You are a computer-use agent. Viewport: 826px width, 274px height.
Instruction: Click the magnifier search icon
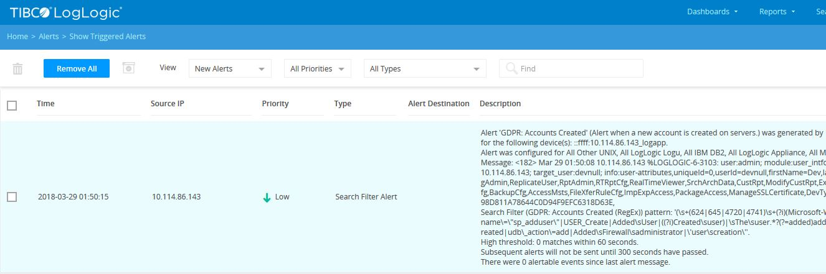pos(511,68)
